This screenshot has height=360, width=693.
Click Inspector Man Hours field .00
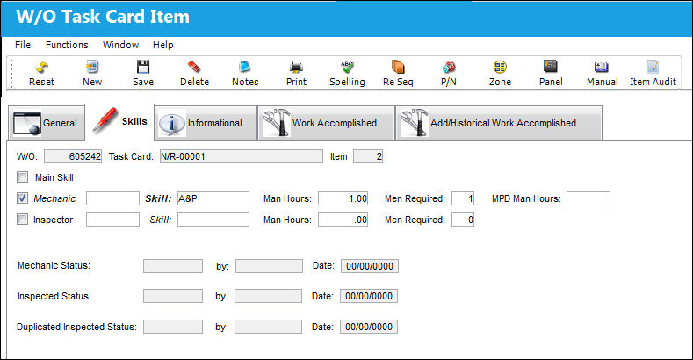click(x=343, y=220)
